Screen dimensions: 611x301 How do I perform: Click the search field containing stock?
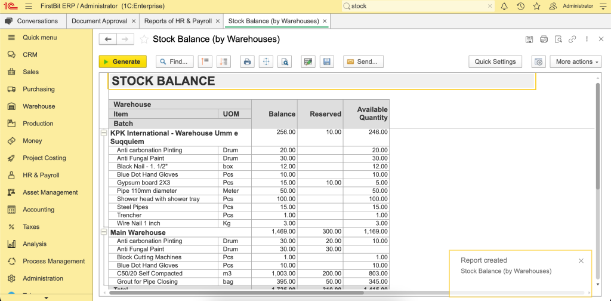pos(418,6)
